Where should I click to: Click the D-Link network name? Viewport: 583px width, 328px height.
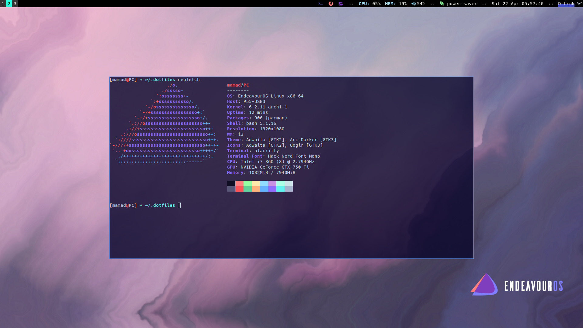pyautogui.click(x=566, y=4)
